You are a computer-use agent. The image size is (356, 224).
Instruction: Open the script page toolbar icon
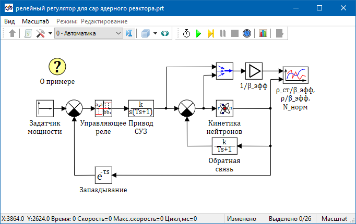28,33
